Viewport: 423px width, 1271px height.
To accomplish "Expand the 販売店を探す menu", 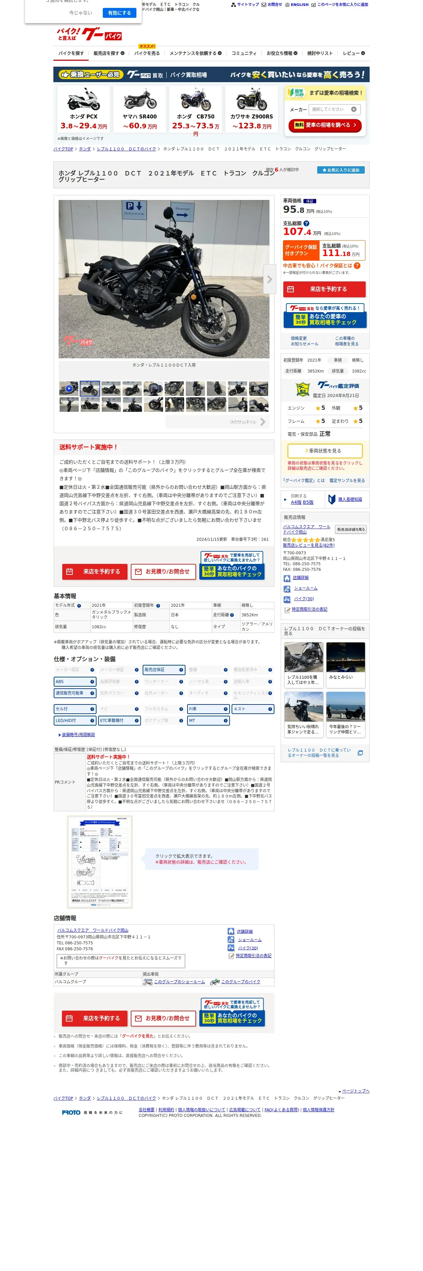I will tap(109, 53).
